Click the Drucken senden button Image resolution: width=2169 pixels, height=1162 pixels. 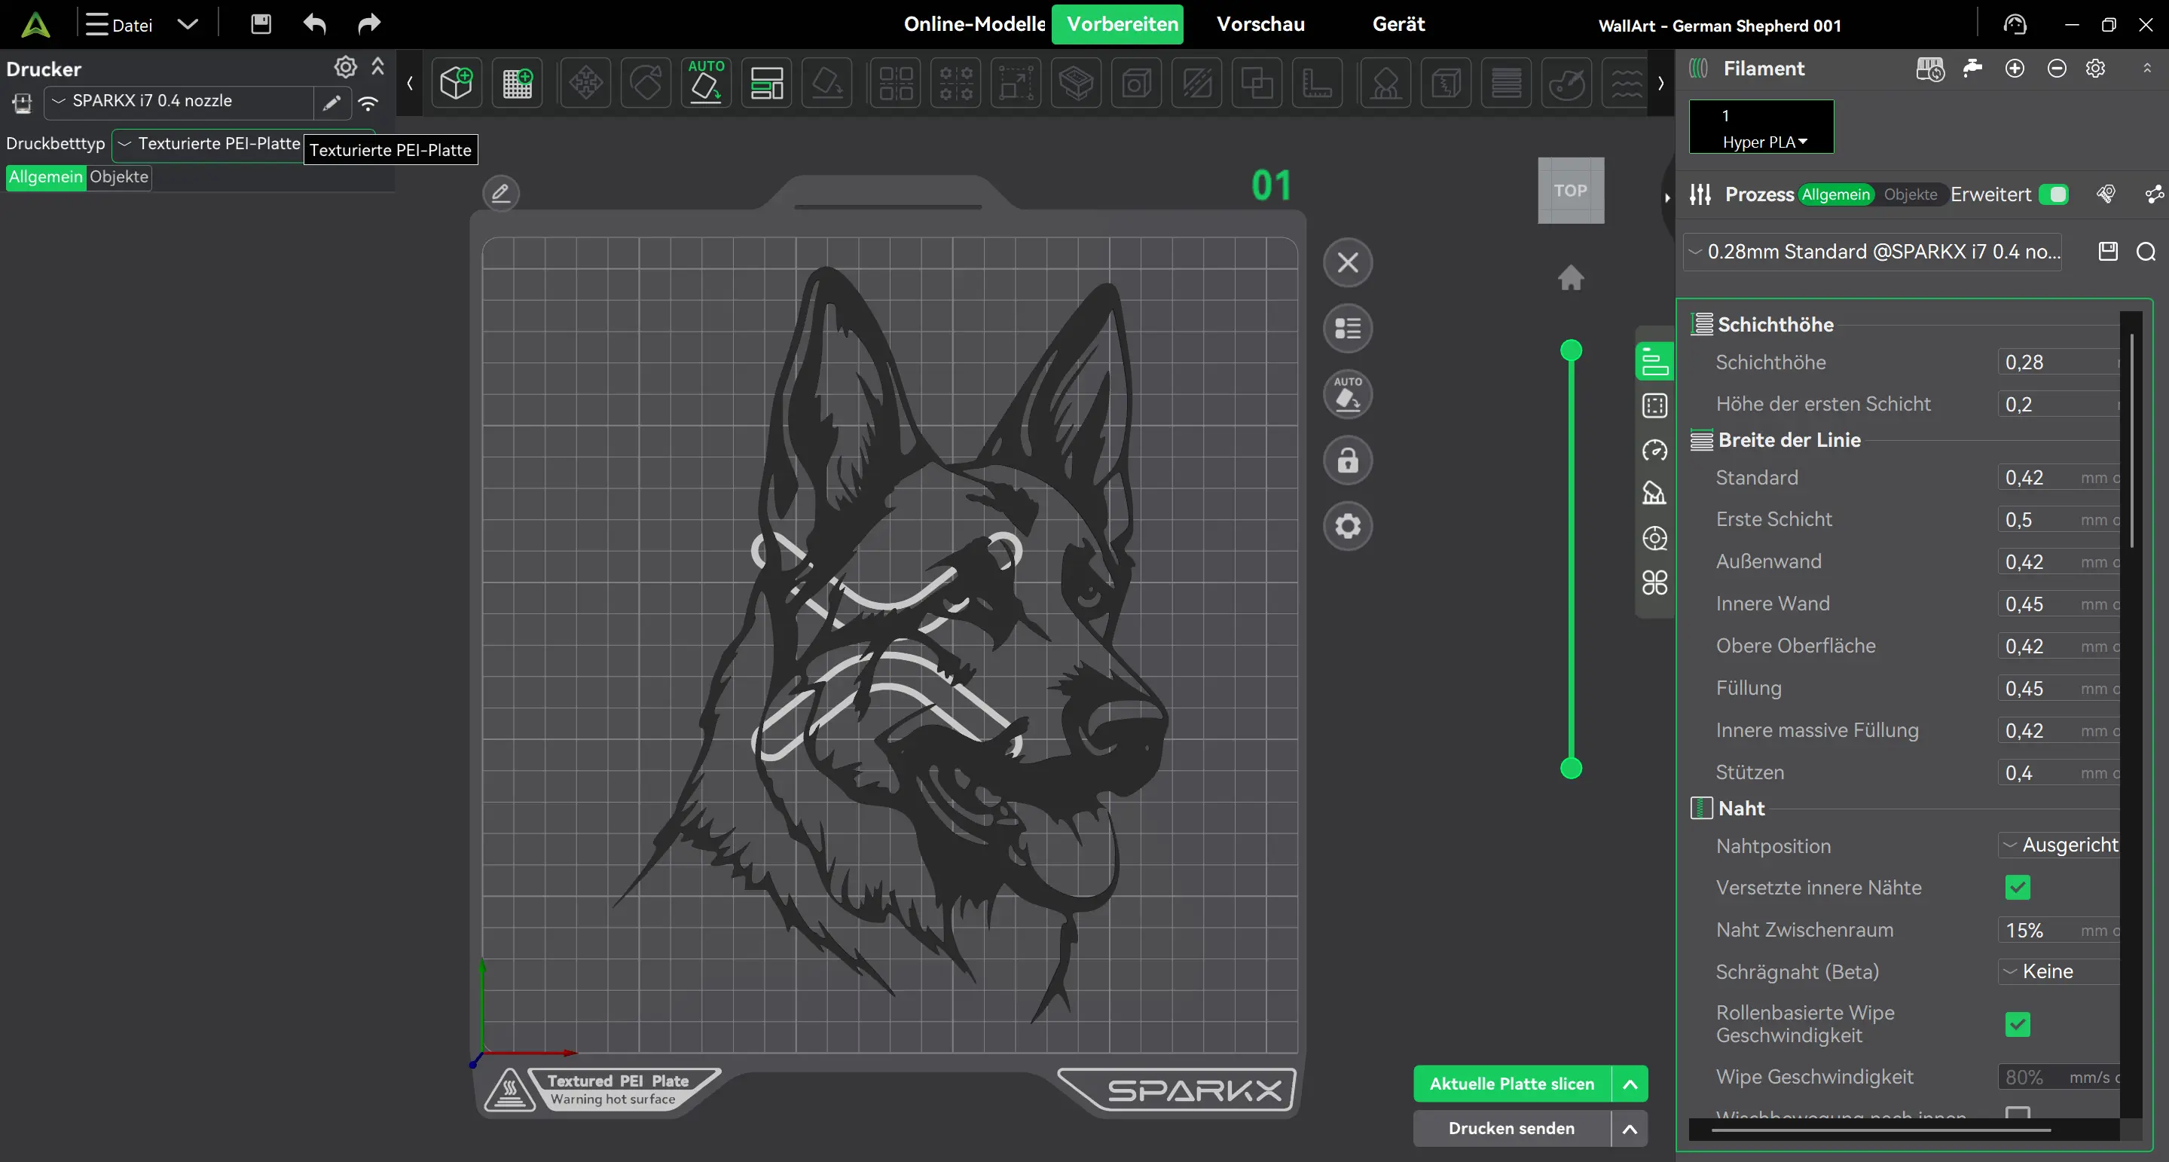(1512, 1128)
